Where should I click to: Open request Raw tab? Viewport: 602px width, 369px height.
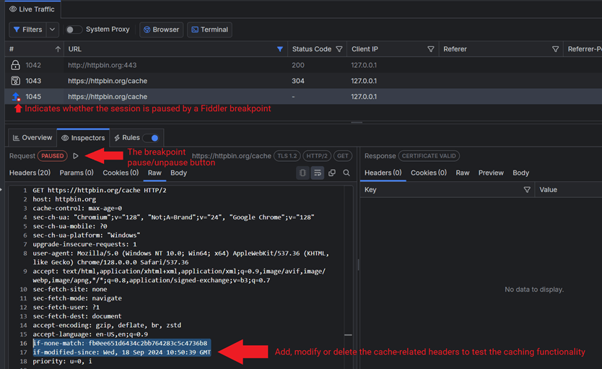[x=154, y=173]
